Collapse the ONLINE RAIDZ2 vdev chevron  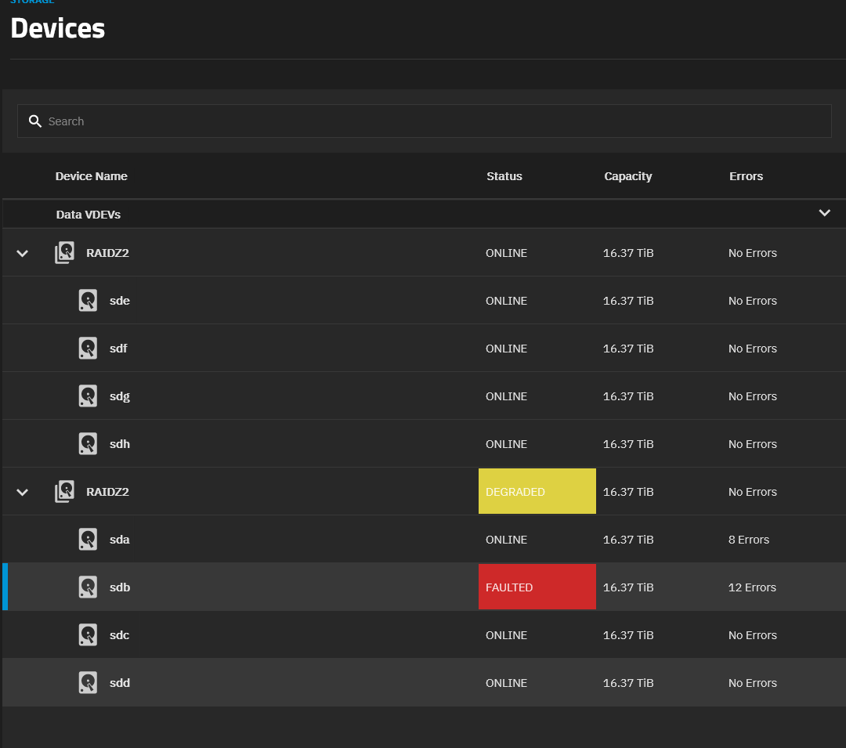click(x=22, y=253)
